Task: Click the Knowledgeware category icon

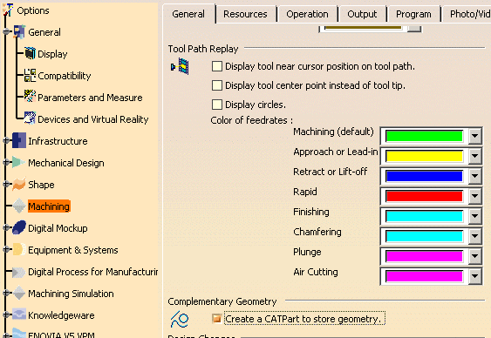Action: point(19,314)
